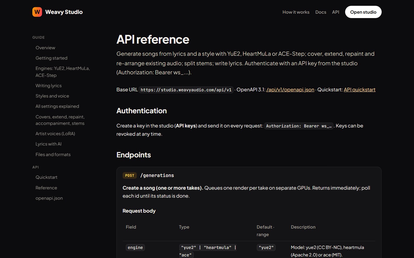Click the orange Weavy Studio W logo icon
414x258 pixels.
click(37, 12)
